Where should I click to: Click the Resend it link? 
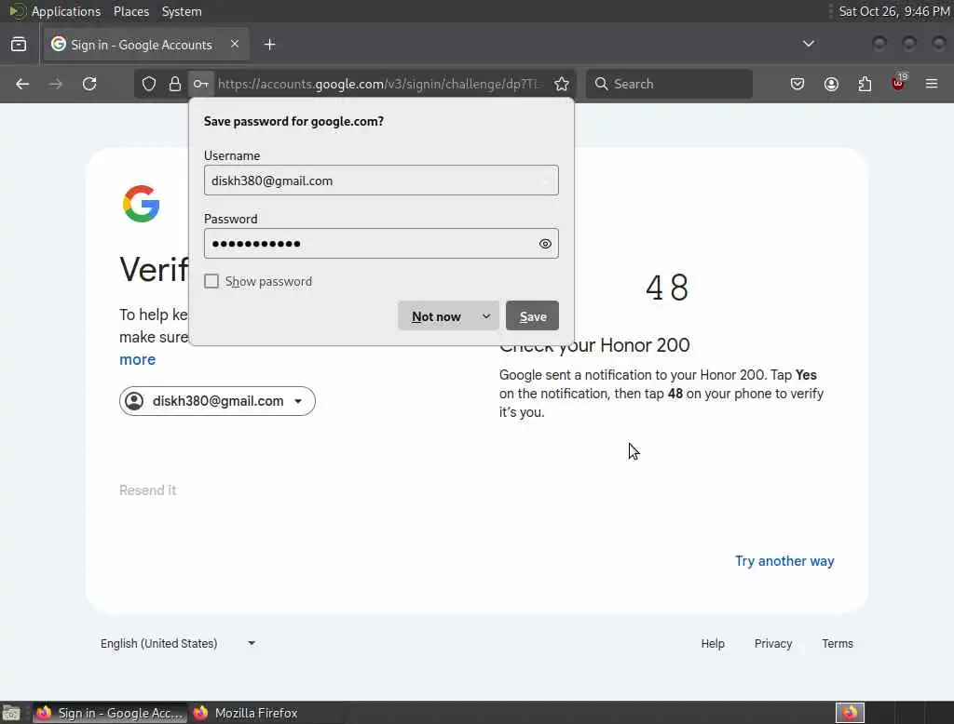(x=147, y=490)
